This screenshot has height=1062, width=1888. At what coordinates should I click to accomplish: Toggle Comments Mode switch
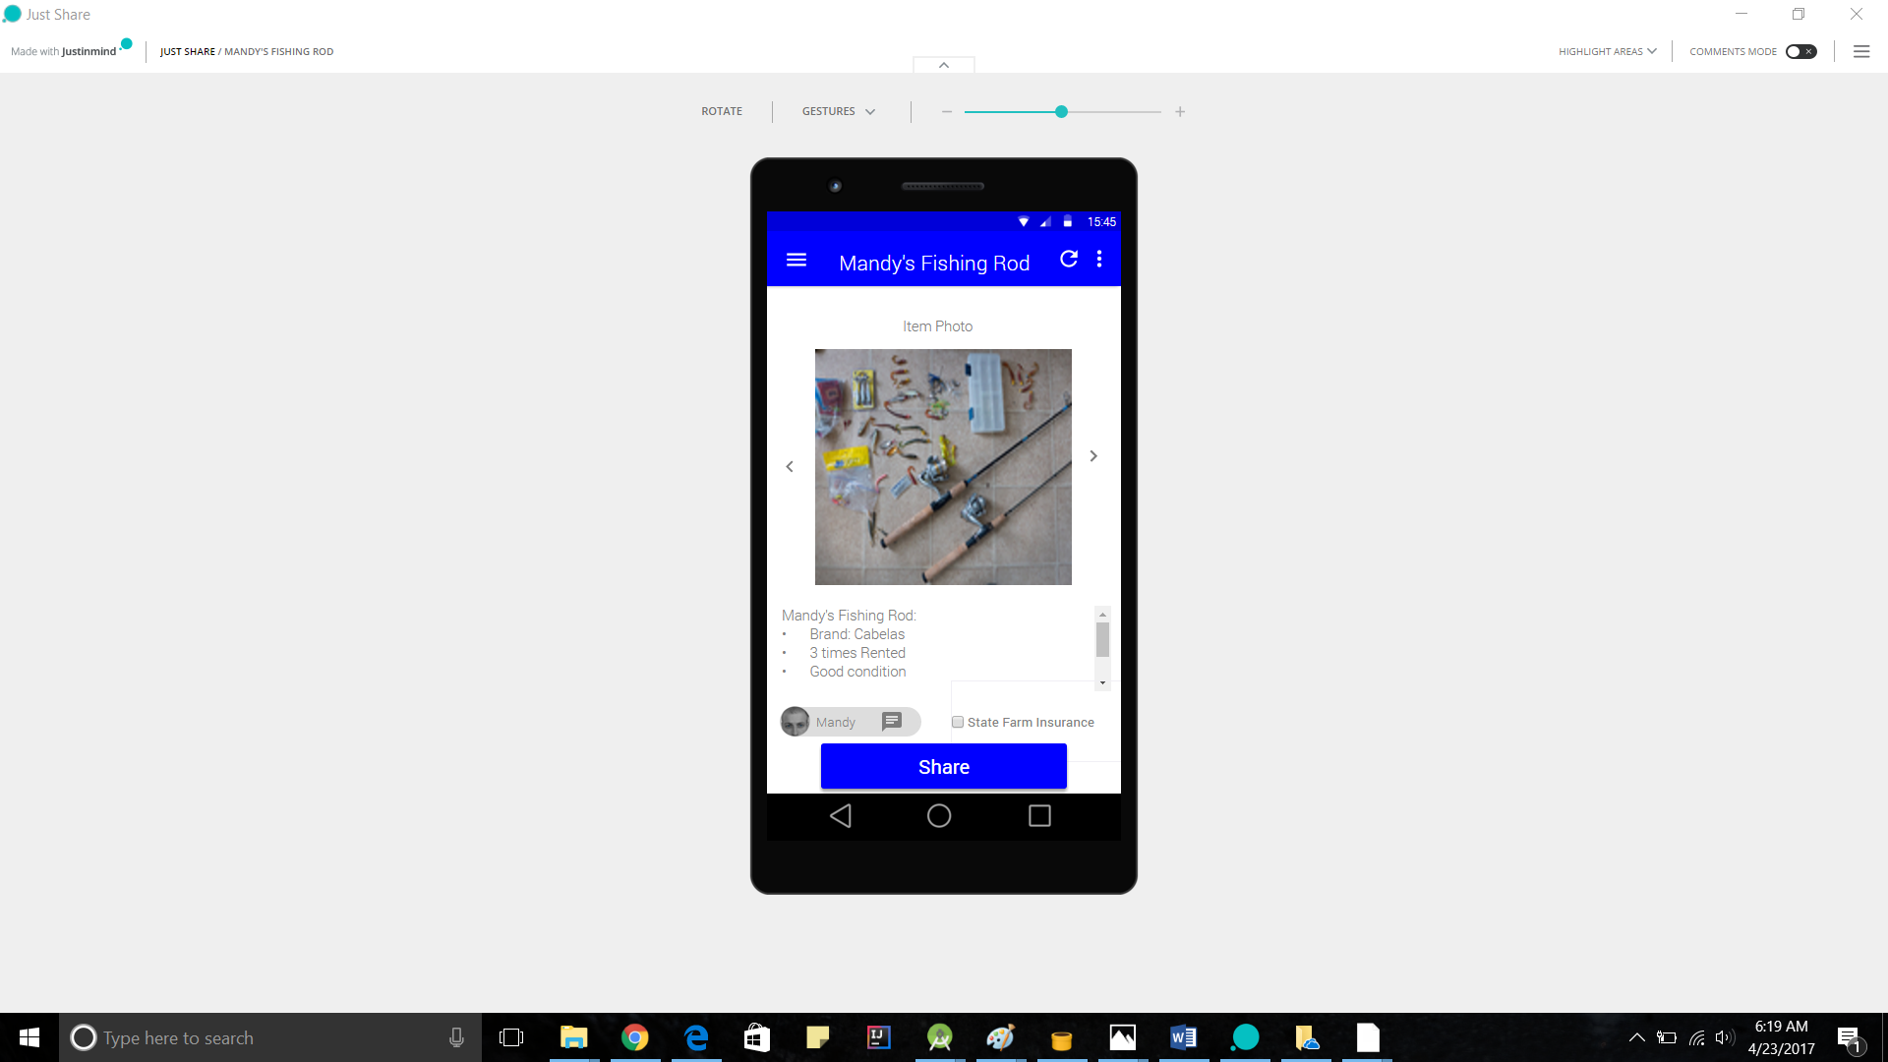[1800, 52]
